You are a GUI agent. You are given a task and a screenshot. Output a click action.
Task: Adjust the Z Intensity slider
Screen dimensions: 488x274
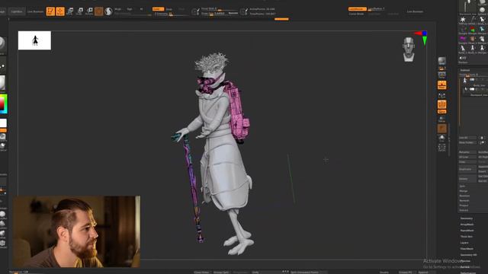tap(171, 14)
